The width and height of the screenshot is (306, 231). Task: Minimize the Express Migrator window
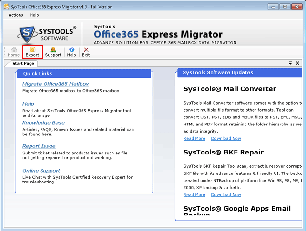273,7
